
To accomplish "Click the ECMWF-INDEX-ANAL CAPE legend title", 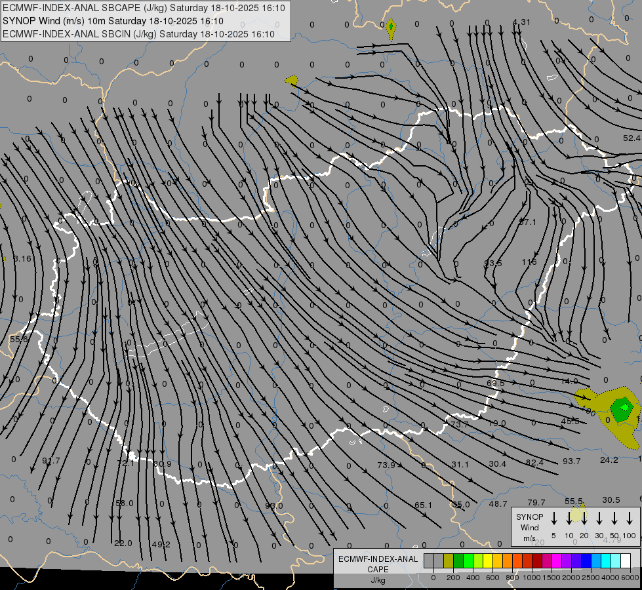I will point(378,564).
